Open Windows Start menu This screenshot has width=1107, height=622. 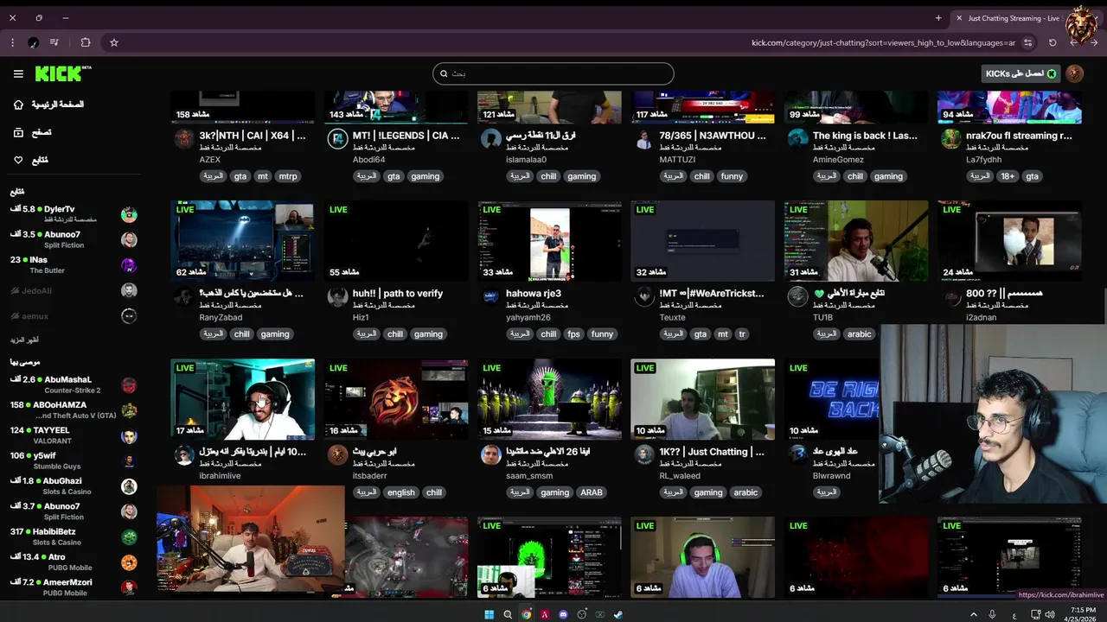tap(489, 614)
